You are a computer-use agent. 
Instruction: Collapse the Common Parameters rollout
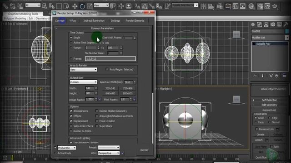coord(102,28)
